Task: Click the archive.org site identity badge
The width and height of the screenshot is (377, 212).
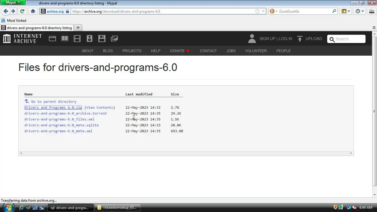Action: pyautogui.click(x=55, y=11)
